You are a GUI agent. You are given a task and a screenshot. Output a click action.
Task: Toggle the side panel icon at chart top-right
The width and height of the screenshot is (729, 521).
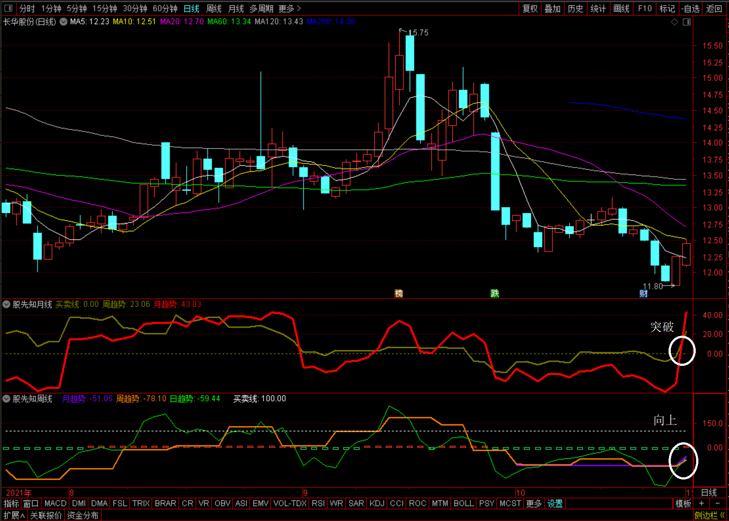687,22
